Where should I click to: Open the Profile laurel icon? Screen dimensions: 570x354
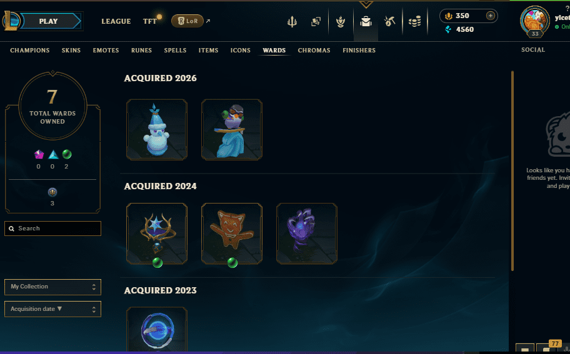coord(341,22)
